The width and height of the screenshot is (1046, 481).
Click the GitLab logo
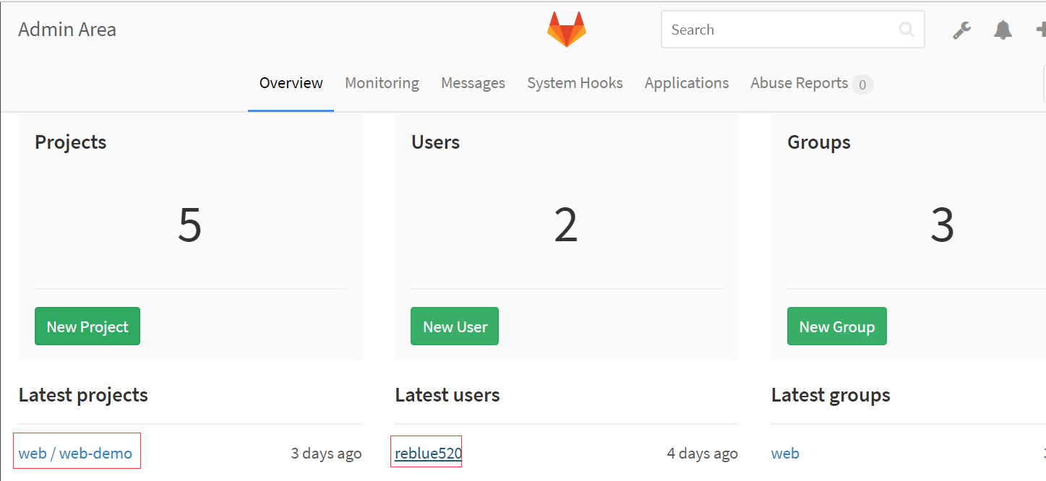(567, 29)
